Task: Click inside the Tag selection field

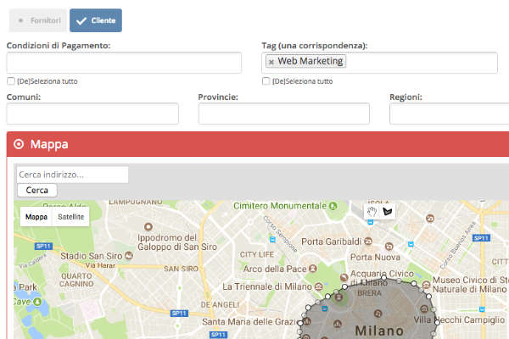Action: click(x=379, y=63)
